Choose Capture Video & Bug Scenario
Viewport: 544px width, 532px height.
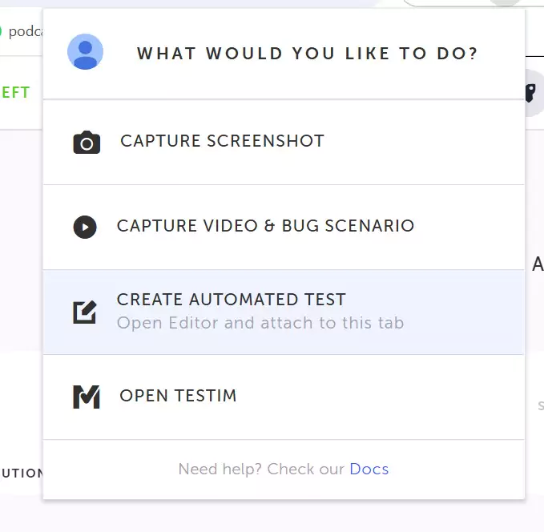pos(284,228)
